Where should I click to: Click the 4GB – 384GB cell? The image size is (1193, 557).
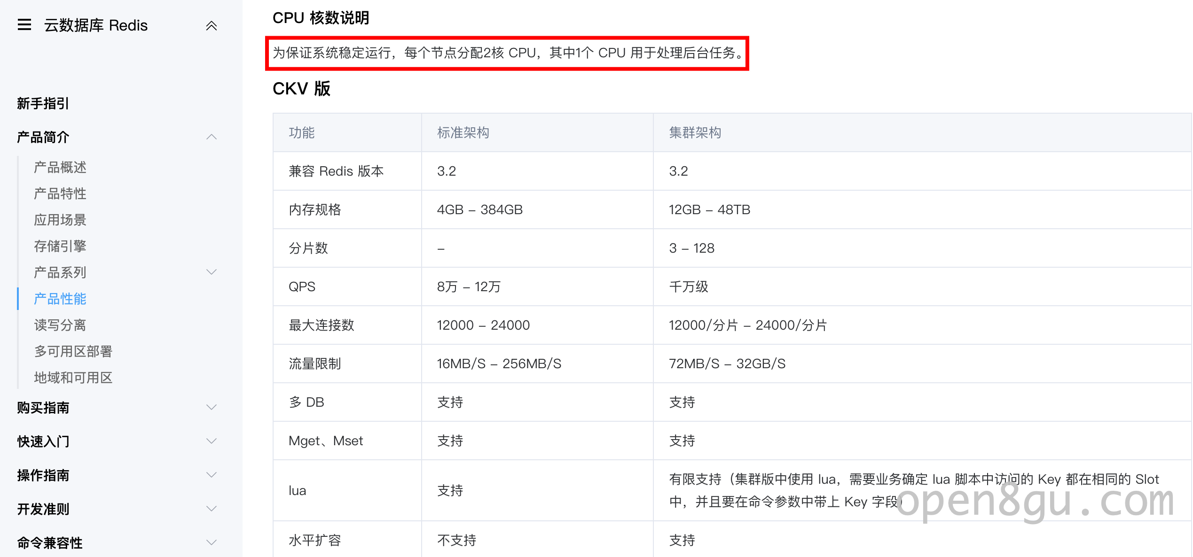pos(480,209)
